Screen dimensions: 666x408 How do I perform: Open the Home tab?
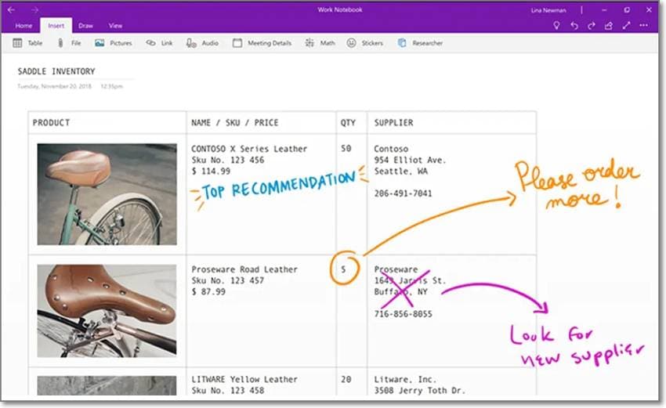pyautogui.click(x=24, y=26)
